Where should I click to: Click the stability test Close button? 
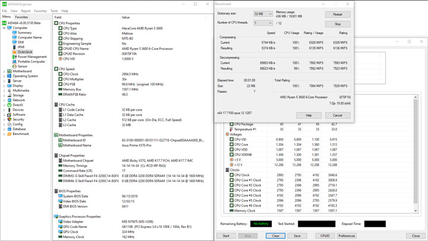point(416,236)
